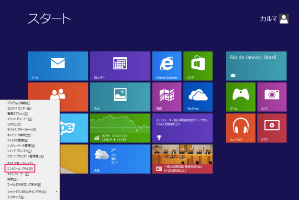
Task: Launch the Internet Explorer tile
Action: click(x=166, y=66)
